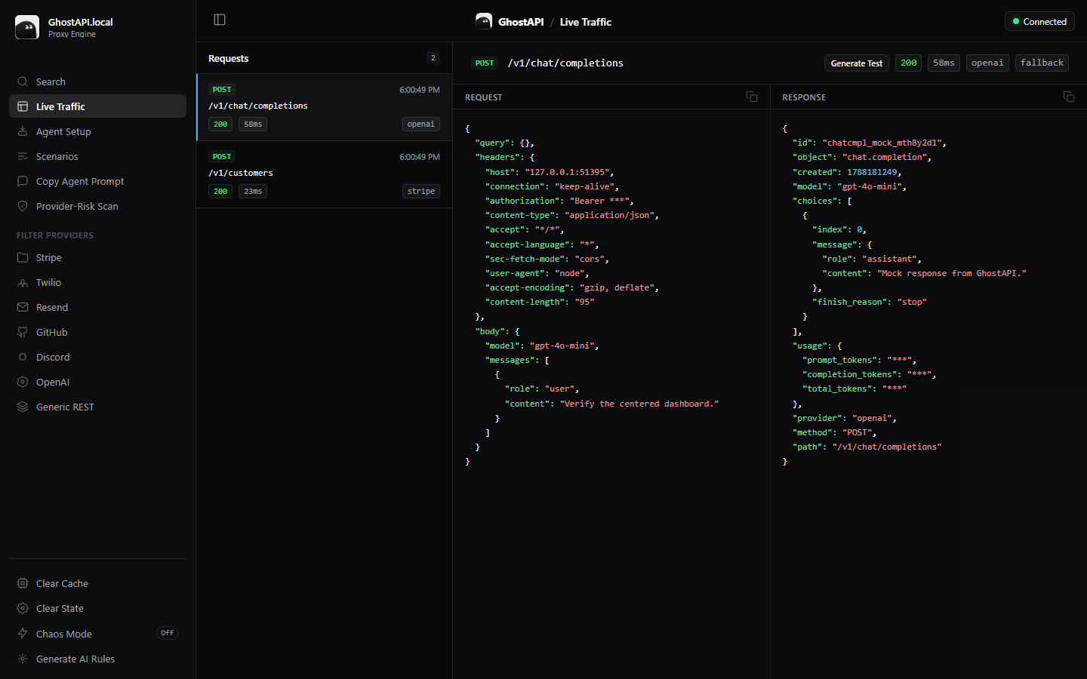Click the GitHub provider icon
Image resolution: width=1087 pixels, height=679 pixels.
[x=23, y=332]
